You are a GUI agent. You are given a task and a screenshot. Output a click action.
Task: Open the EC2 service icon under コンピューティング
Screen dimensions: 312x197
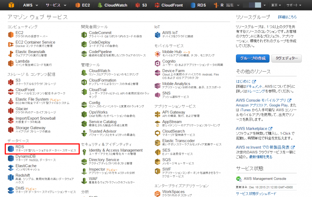(11, 34)
